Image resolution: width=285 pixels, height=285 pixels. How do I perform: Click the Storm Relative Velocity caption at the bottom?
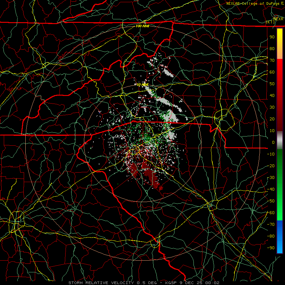coord(144,283)
